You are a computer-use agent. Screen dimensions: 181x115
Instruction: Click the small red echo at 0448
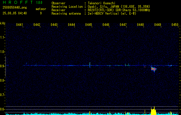pos(145,67)
